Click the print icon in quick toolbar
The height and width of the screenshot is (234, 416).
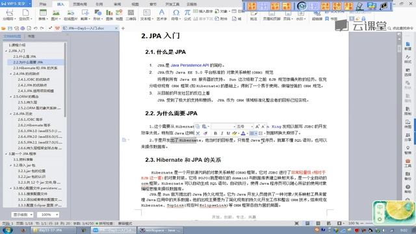[x=23, y=28]
